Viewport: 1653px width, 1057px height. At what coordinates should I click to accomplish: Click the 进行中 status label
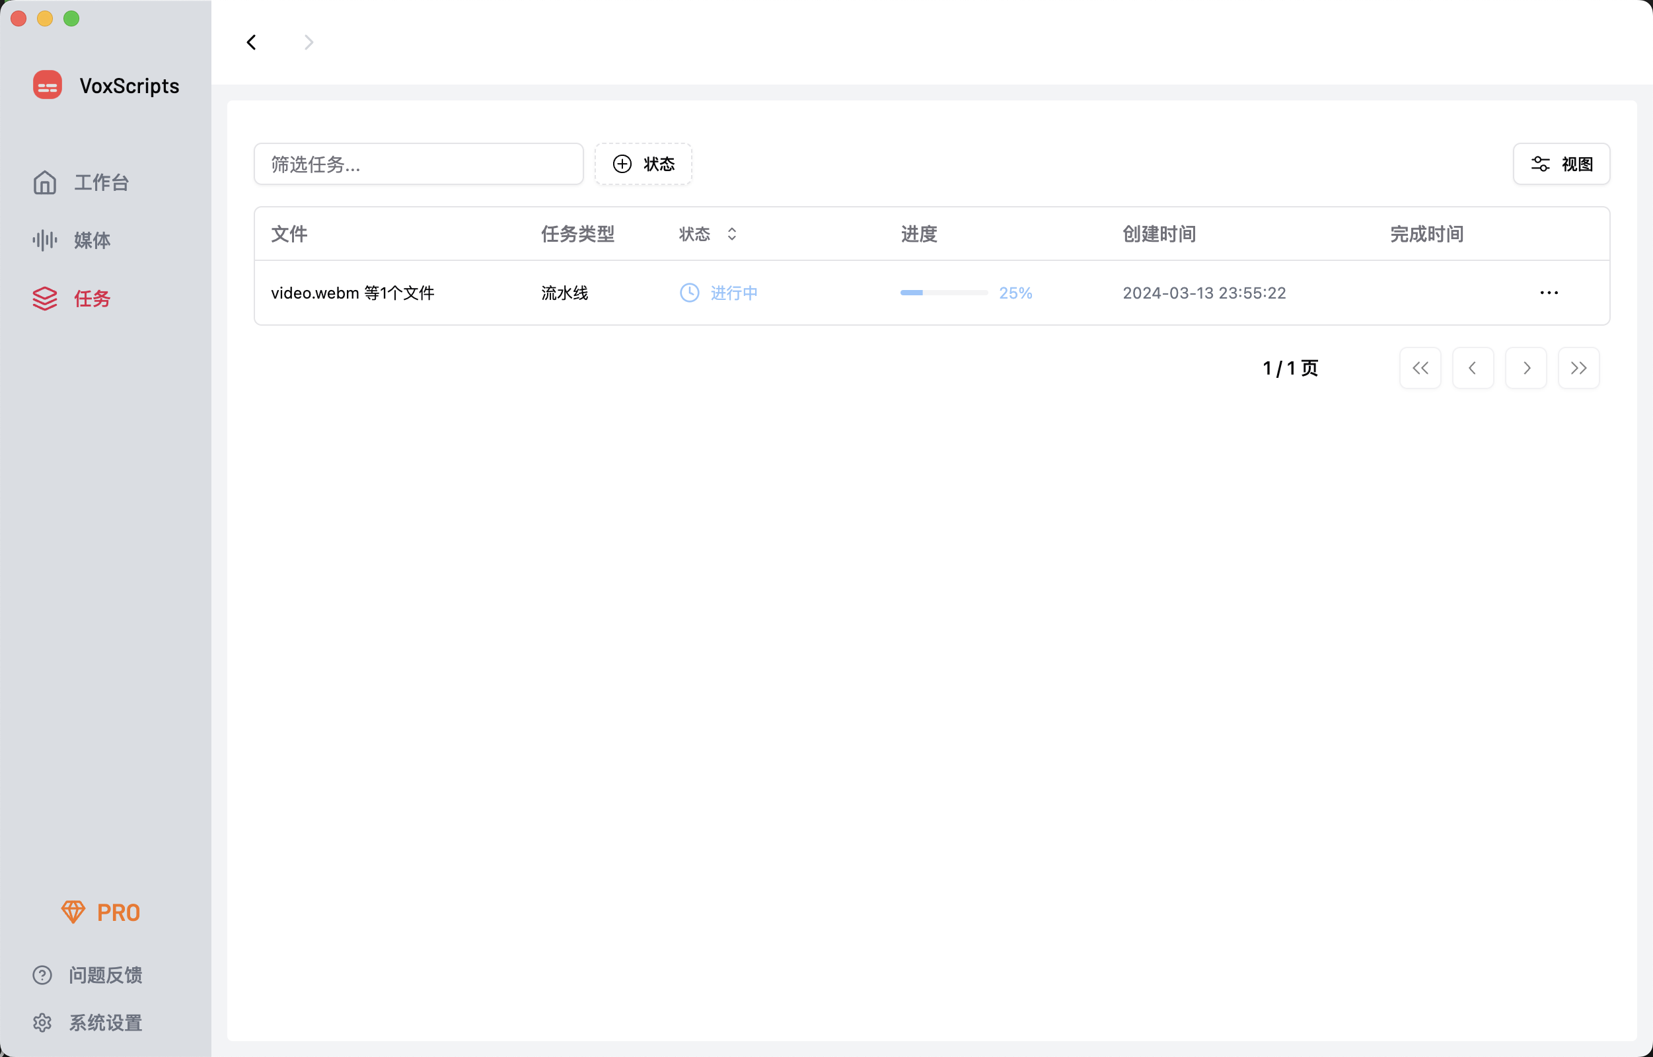pos(734,293)
